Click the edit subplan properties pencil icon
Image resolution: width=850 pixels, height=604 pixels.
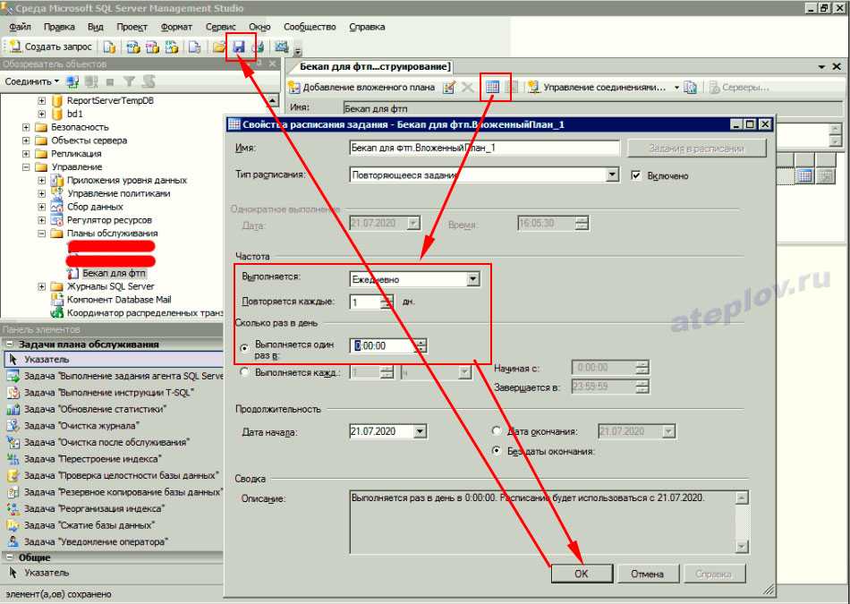tap(449, 87)
